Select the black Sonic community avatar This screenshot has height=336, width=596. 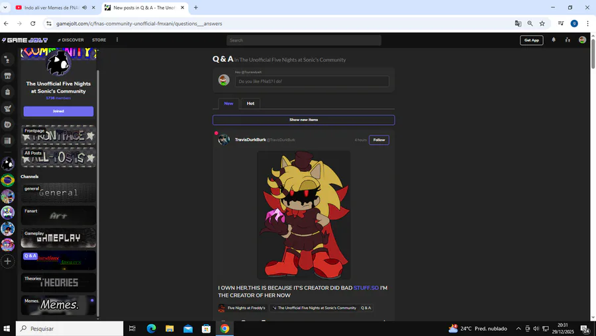pyautogui.click(x=7, y=164)
